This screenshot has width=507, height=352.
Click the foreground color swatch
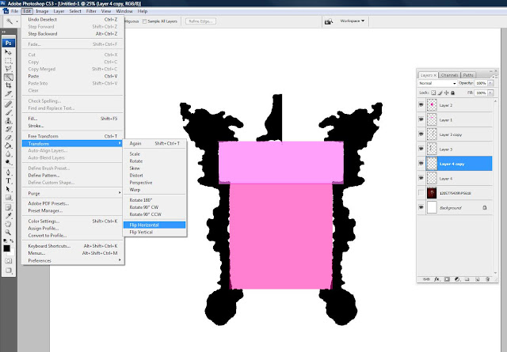click(6, 248)
